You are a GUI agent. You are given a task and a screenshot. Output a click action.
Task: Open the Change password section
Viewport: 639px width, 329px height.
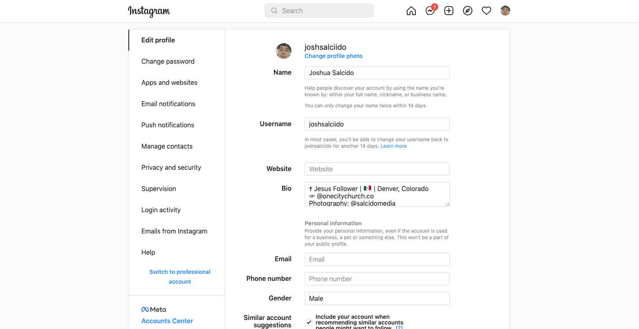tap(168, 61)
